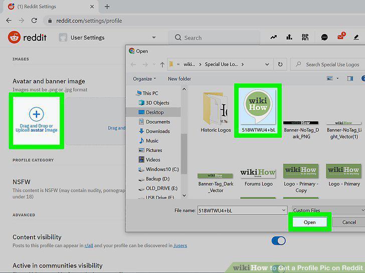Open the Custom Files type dropdown
This screenshot has width=365, height=273.
[328, 210]
